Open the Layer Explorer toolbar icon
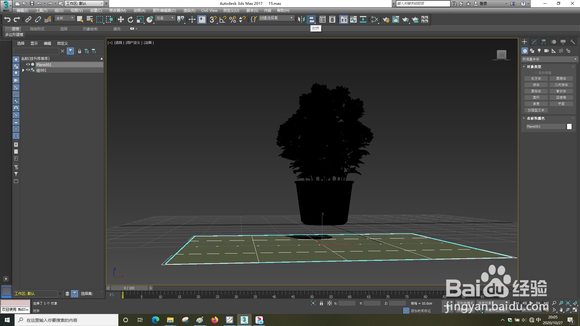580x326 pixels. coord(332,20)
